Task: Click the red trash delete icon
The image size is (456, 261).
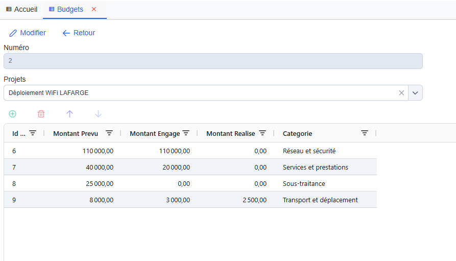Action: pos(41,114)
